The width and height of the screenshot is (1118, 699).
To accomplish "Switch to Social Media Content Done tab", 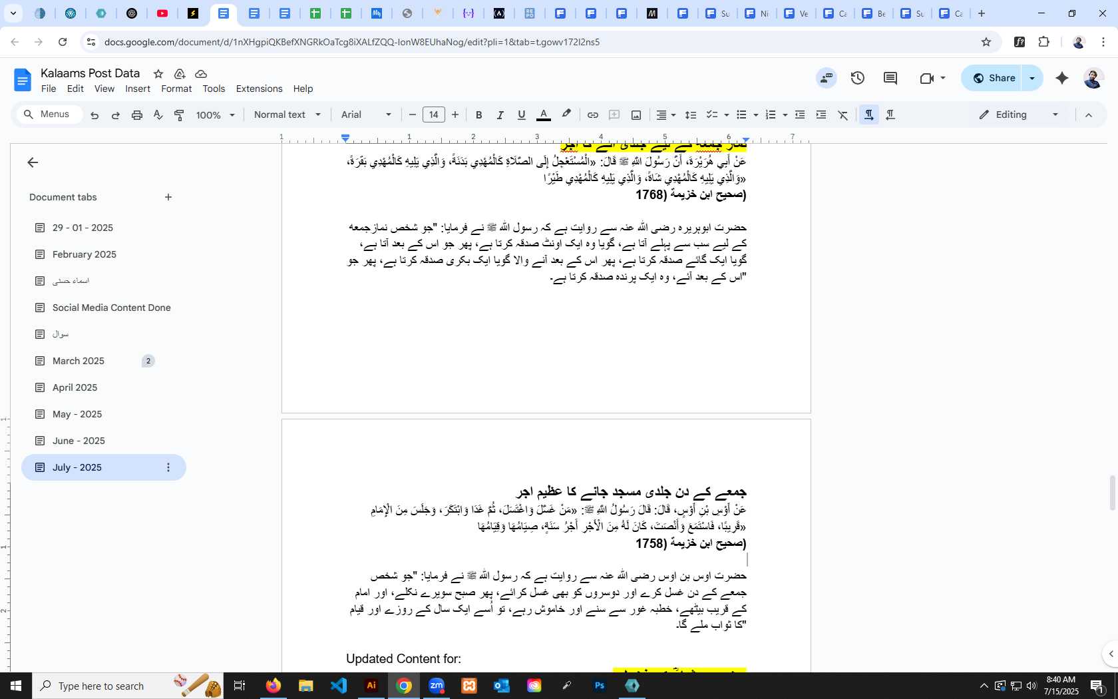I will [x=103, y=308].
